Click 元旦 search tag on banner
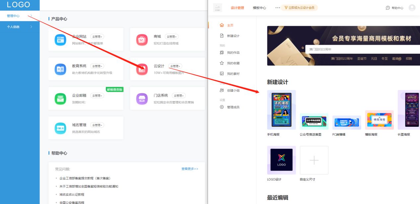This screenshot has height=204, width=420. point(374,58)
